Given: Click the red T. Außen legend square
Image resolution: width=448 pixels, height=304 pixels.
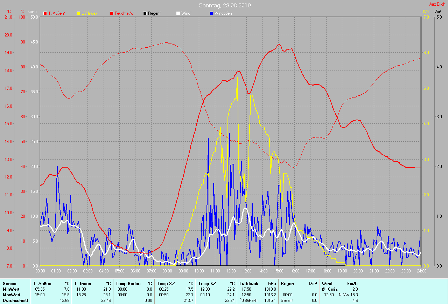Looking at the screenshot, I should click(45, 13).
